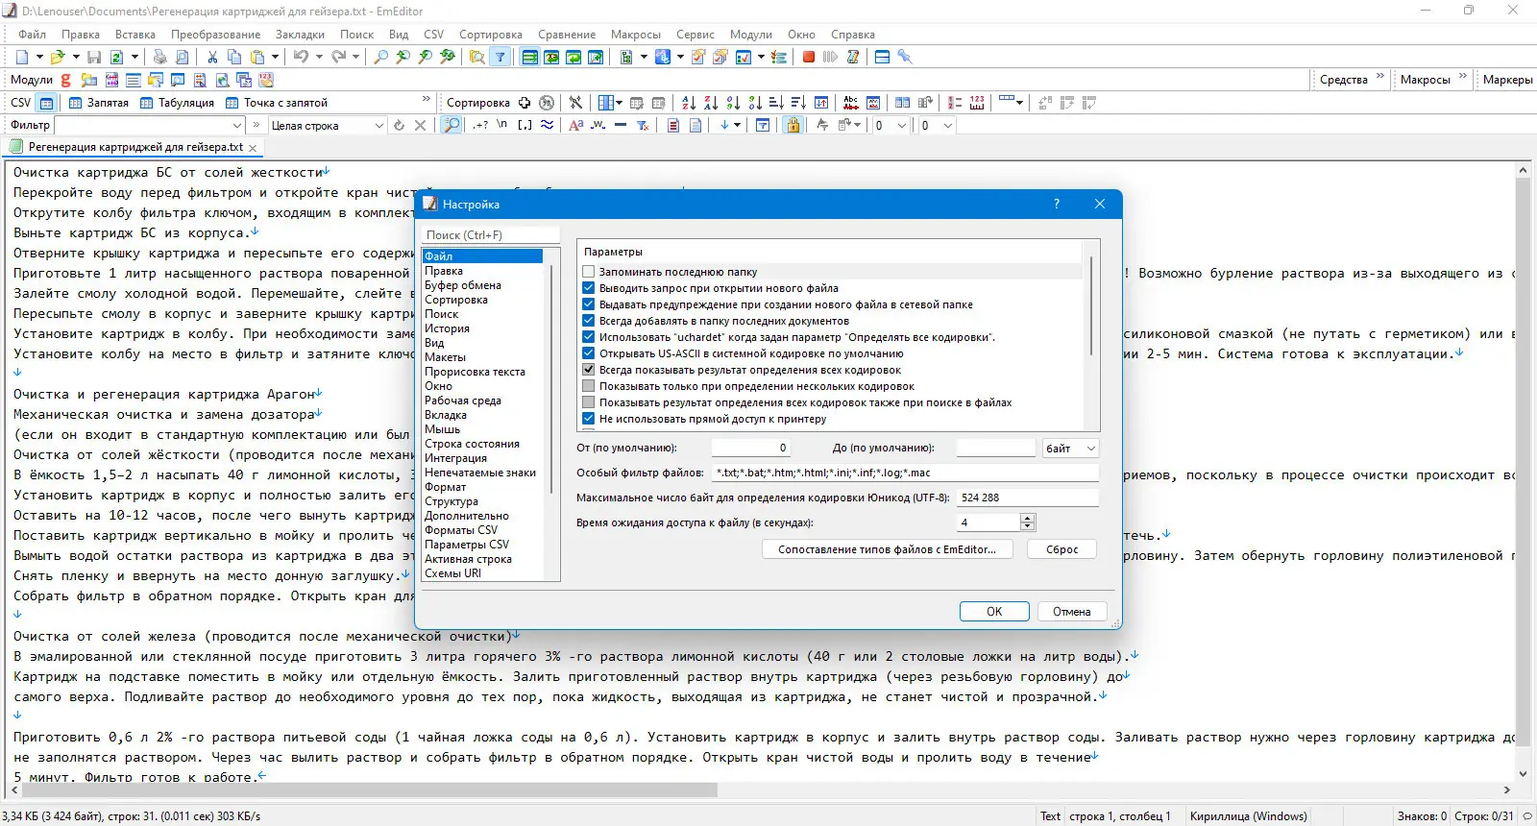Toggle warning for new file in network folder
This screenshot has width=1537, height=826.
click(x=589, y=304)
